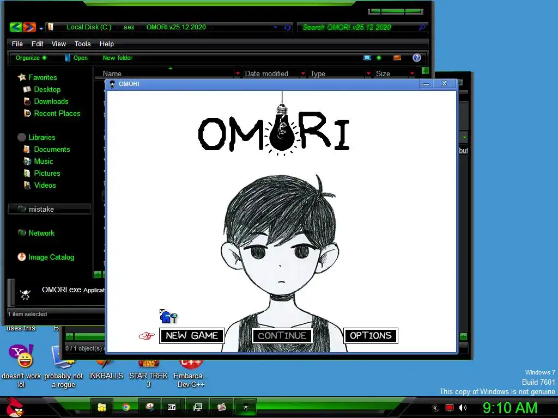Screen dimensions: 558x418
Task: Select CONTINUE in the OMORI title screen
Action: pyautogui.click(x=282, y=335)
